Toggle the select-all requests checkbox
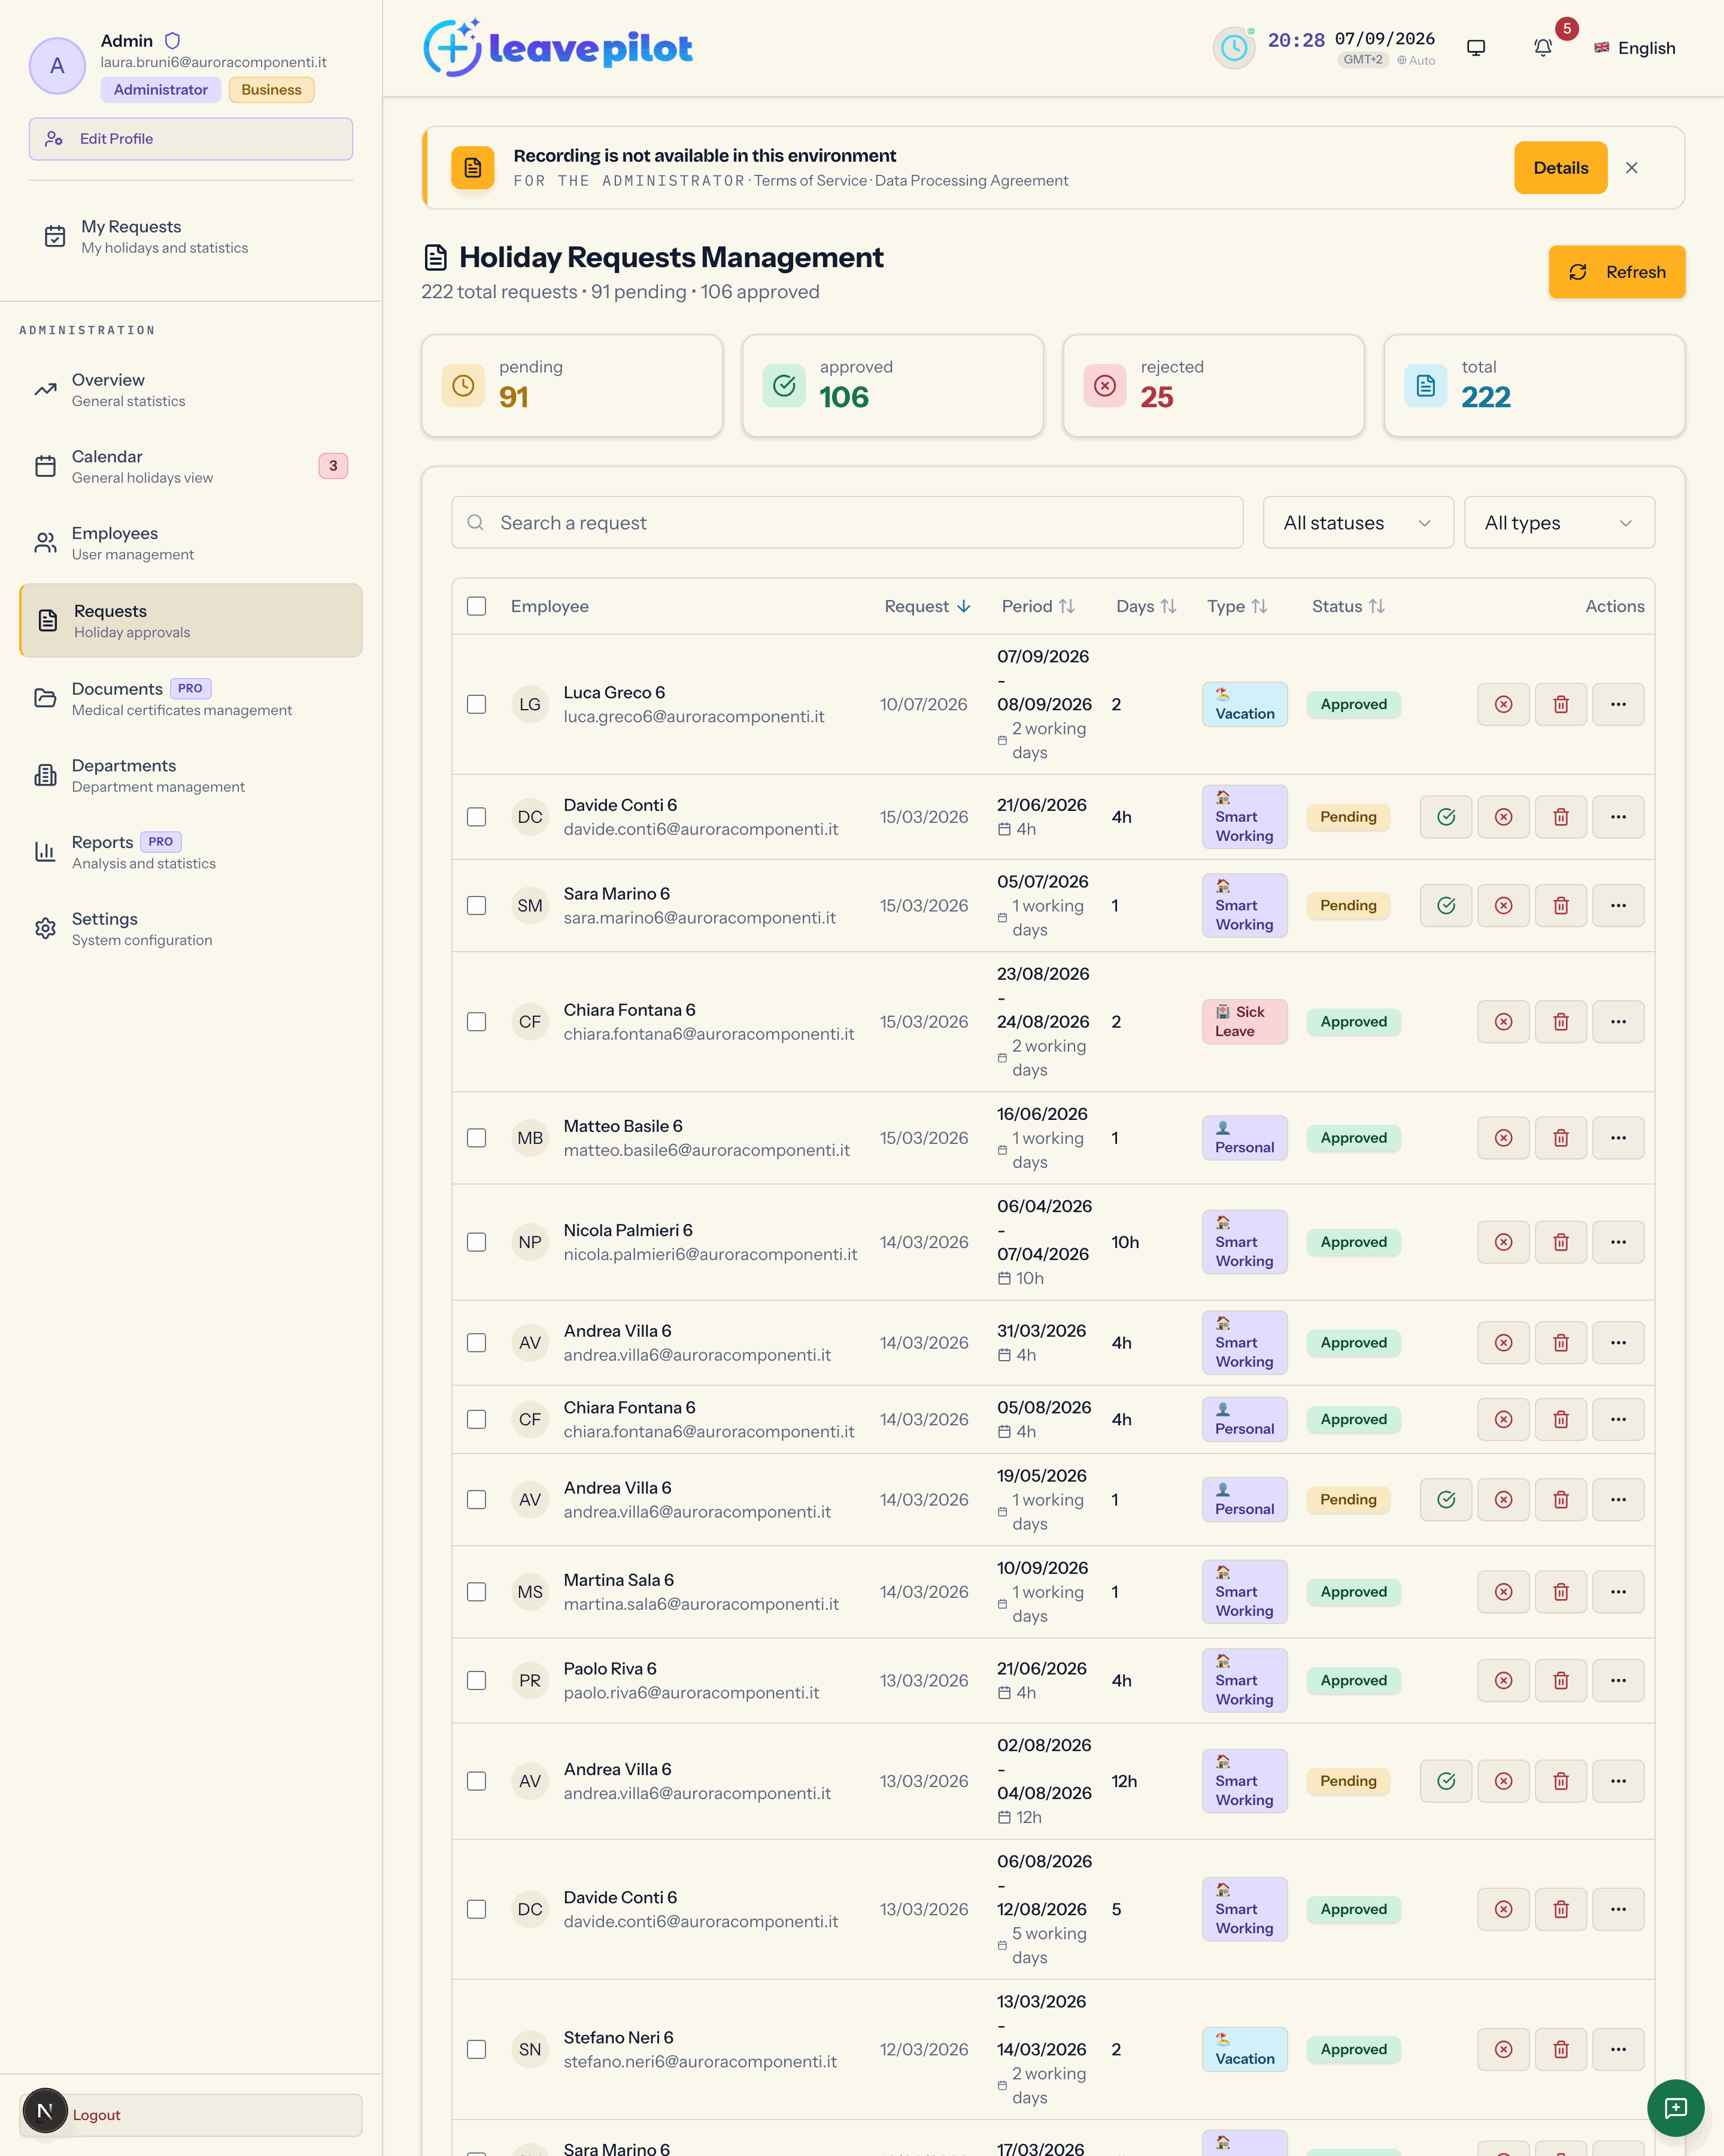The width and height of the screenshot is (1724, 2156). click(476, 606)
